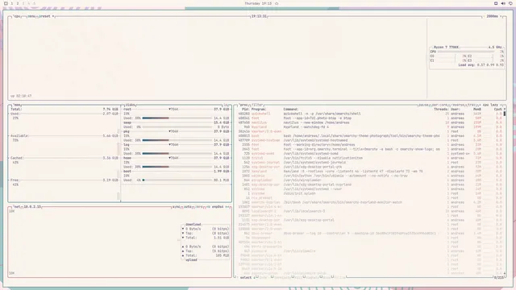Click the cpu lazy sorting label

[x=490, y=105]
